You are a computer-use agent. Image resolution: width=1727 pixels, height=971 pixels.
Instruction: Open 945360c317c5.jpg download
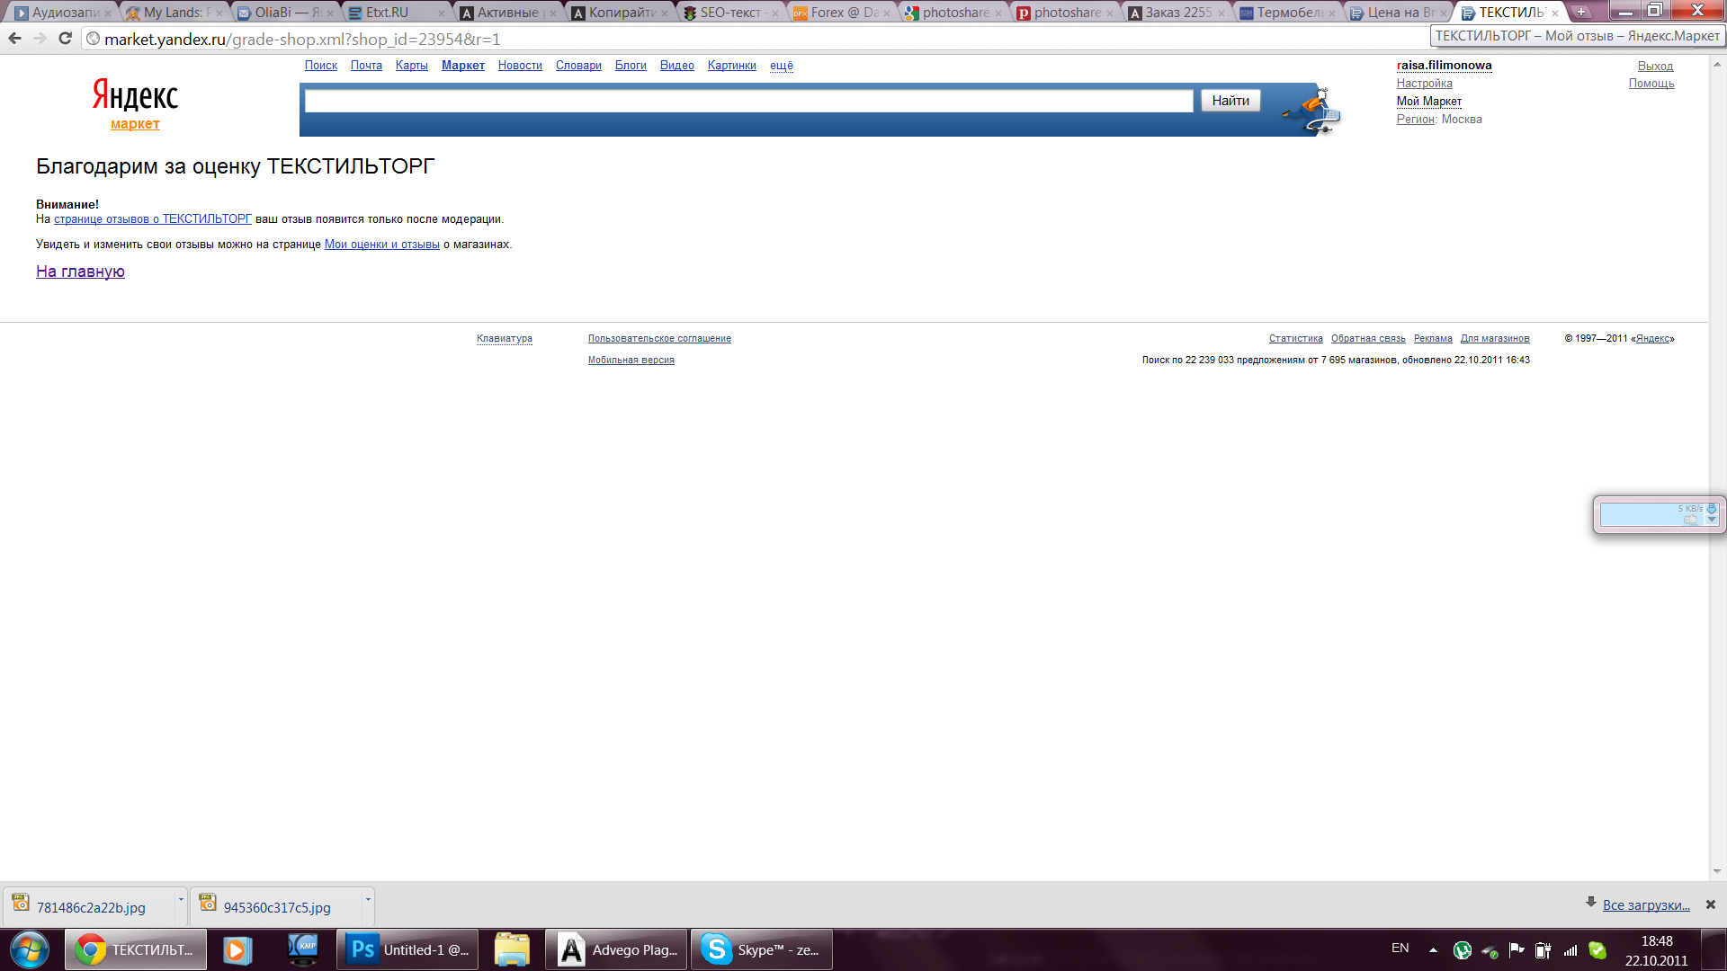[276, 906]
